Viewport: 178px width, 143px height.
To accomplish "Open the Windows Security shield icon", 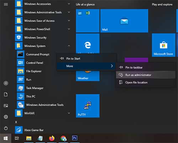I will click(19, 38).
